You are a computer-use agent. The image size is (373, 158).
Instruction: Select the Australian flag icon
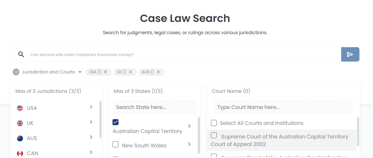(20, 138)
